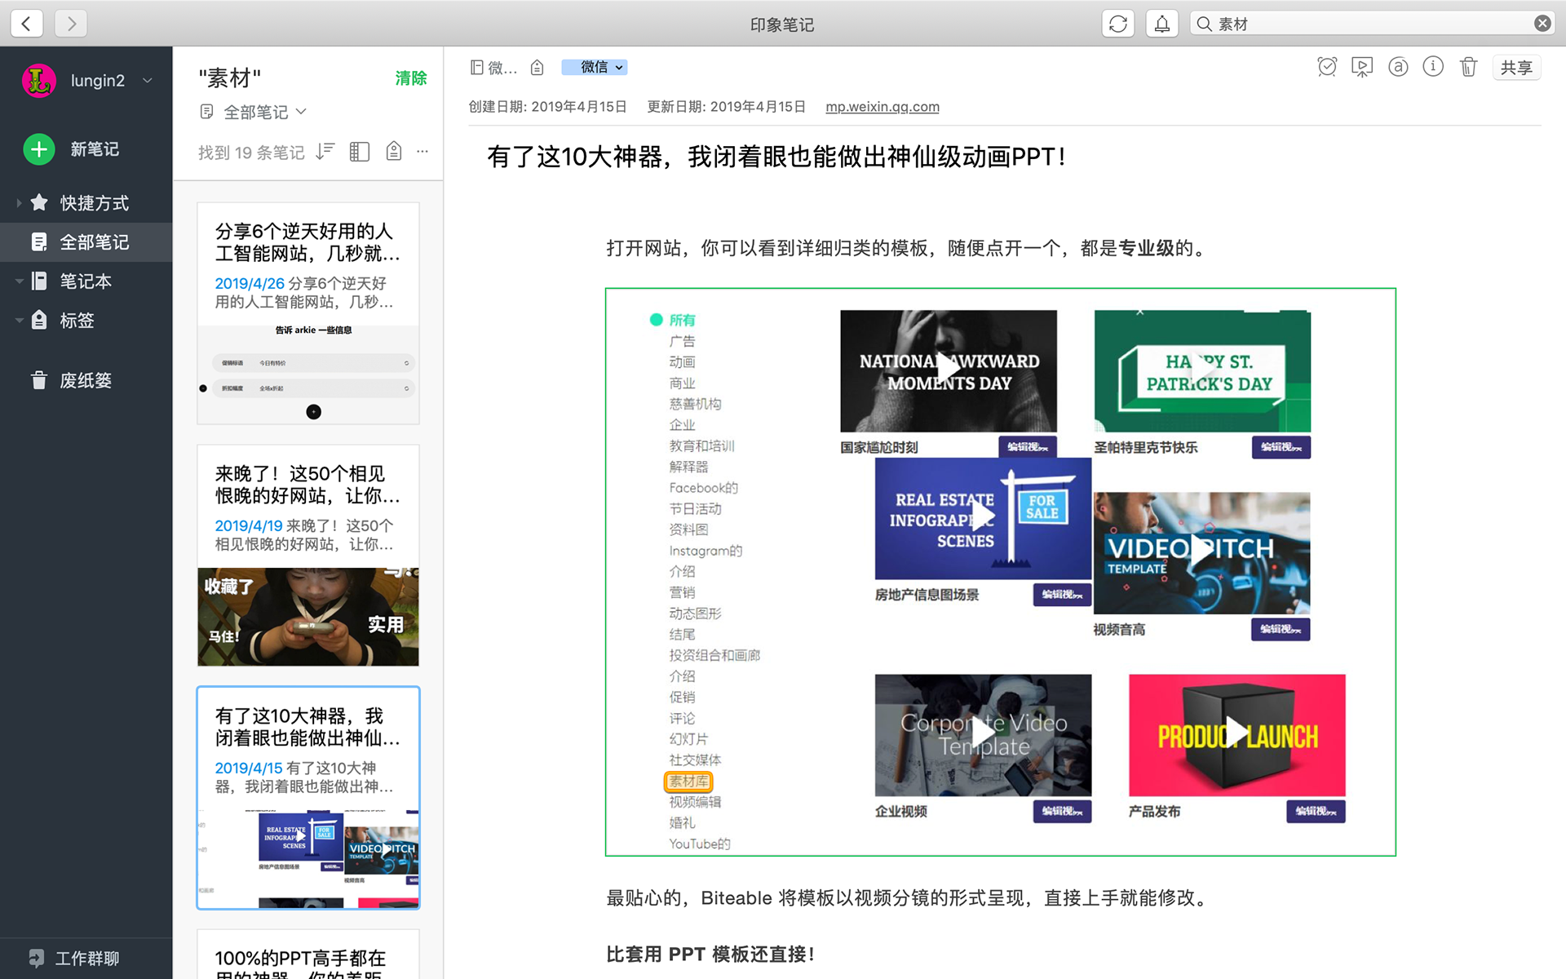Show note info icon
The width and height of the screenshot is (1566, 979).
1433,67
